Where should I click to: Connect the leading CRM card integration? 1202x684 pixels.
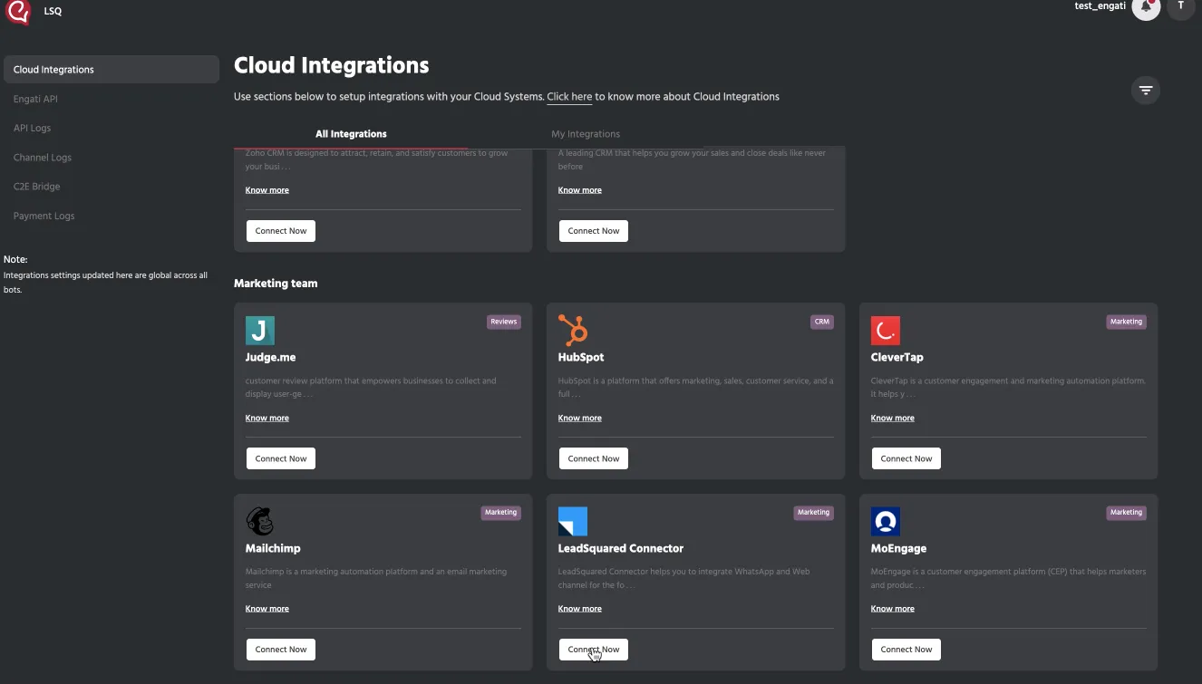594,231
